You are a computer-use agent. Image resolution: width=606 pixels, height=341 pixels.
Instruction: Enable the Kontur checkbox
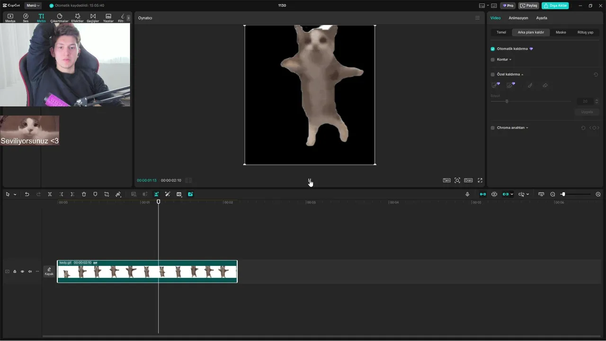[493, 60]
